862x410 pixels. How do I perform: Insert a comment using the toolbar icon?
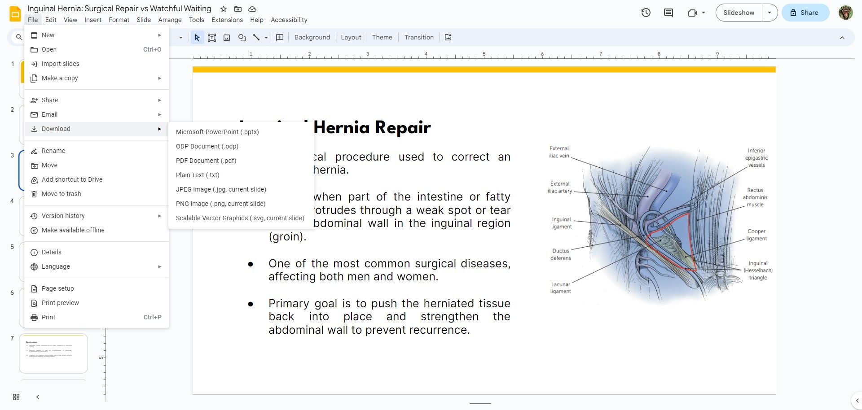pos(279,37)
